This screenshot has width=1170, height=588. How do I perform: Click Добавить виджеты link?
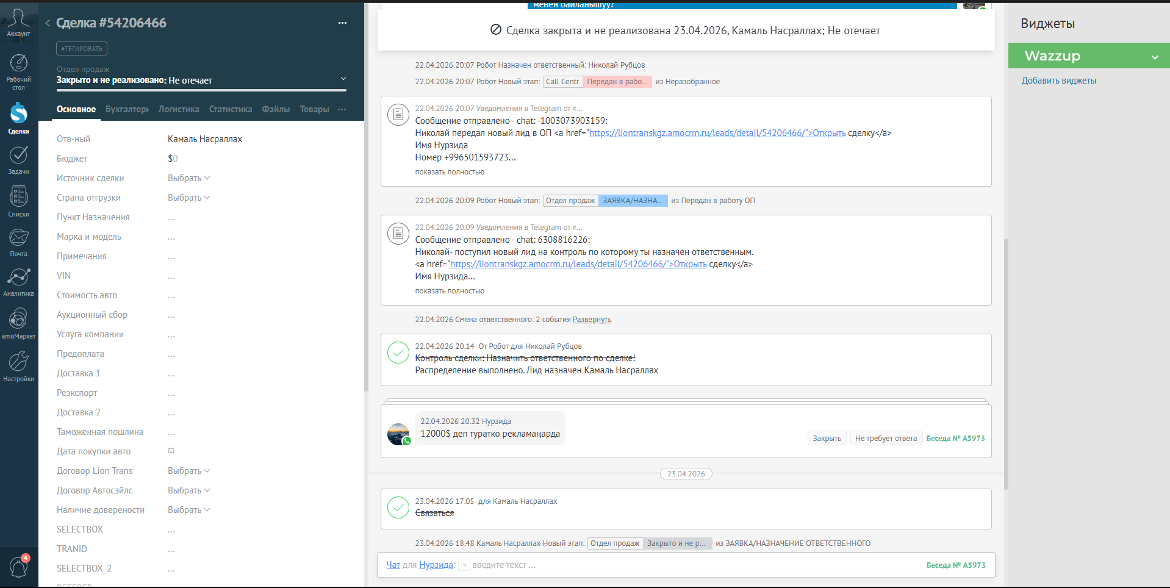click(1059, 81)
